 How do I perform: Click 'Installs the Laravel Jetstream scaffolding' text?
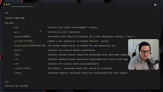click(x=73, y=64)
